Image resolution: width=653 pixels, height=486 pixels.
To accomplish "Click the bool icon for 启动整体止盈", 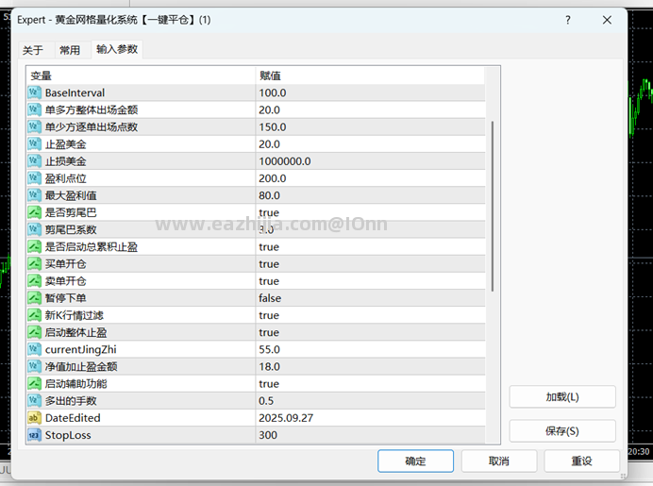I will click(x=35, y=332).
